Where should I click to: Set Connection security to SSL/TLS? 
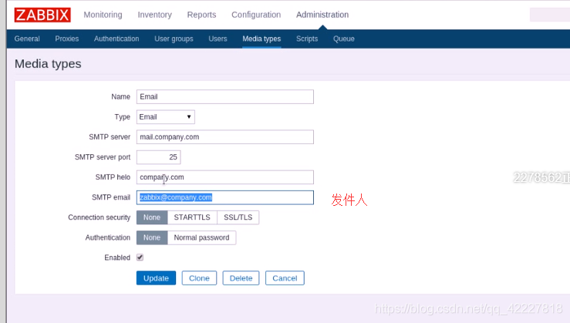[238, 217]
